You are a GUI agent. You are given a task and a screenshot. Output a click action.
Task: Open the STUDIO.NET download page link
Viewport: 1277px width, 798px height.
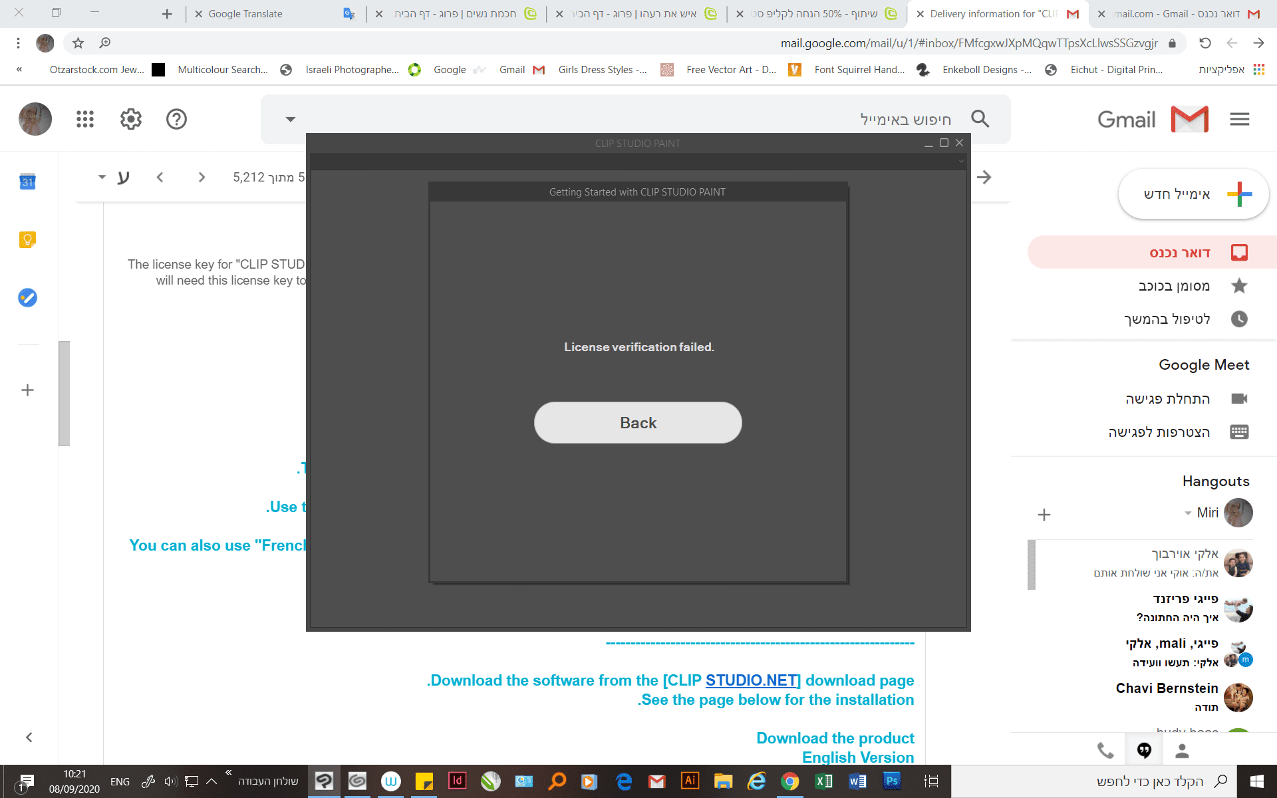(x=752, y=680)
